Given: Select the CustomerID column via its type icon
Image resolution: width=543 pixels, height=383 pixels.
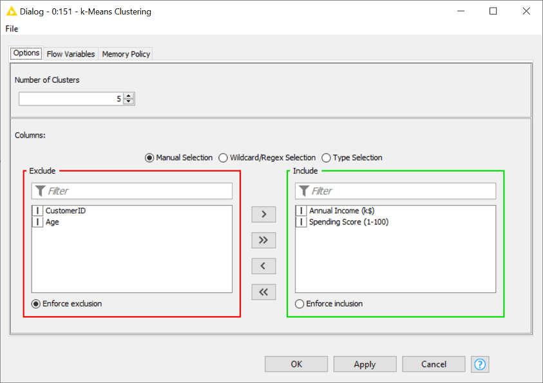Looking at the screenshot, I should [39, 209].
